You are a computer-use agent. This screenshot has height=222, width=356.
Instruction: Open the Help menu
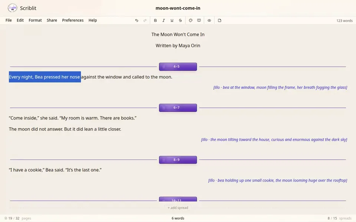[x=93, y=20]
